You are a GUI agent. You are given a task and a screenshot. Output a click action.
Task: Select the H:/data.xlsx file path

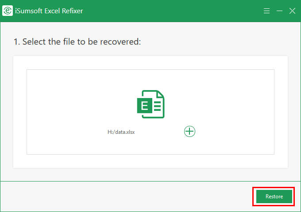coord(121,132)
